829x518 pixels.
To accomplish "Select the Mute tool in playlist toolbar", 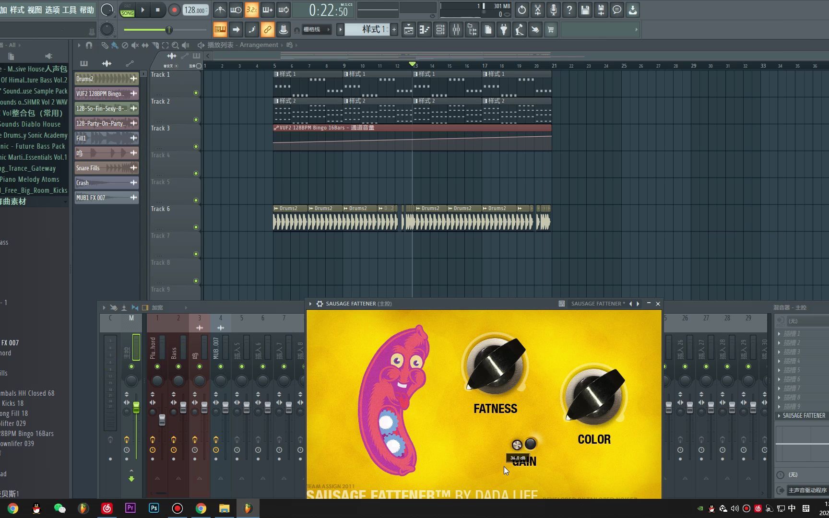I will (135, 45).
